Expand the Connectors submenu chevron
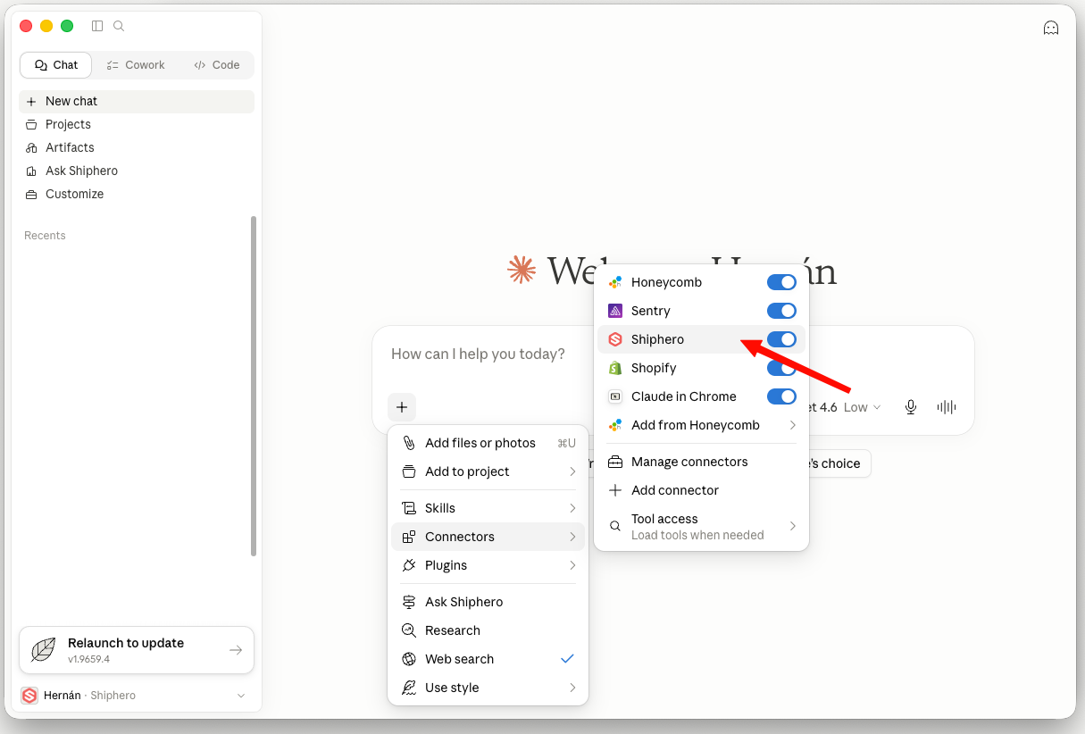Screen dimensions: 1085x734 pos(572,537)
